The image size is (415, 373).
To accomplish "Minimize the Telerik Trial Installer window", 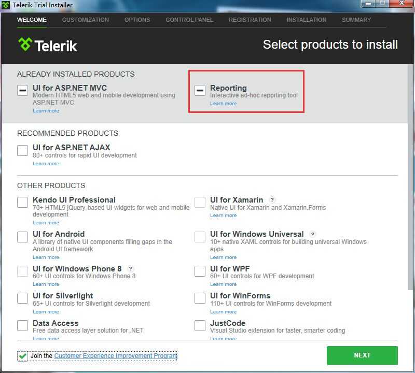I will (x=368, y=4).
